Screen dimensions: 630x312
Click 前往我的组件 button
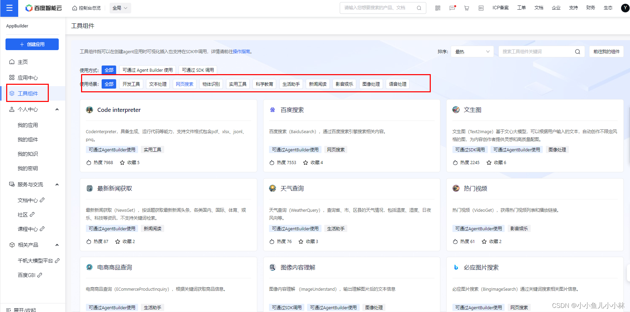[606, 51]
